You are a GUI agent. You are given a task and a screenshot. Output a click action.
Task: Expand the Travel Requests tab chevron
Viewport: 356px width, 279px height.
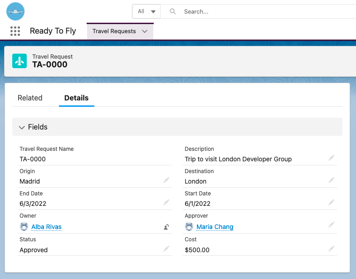point(145,31)
